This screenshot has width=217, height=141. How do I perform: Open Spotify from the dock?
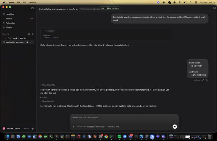click(119, 137)
